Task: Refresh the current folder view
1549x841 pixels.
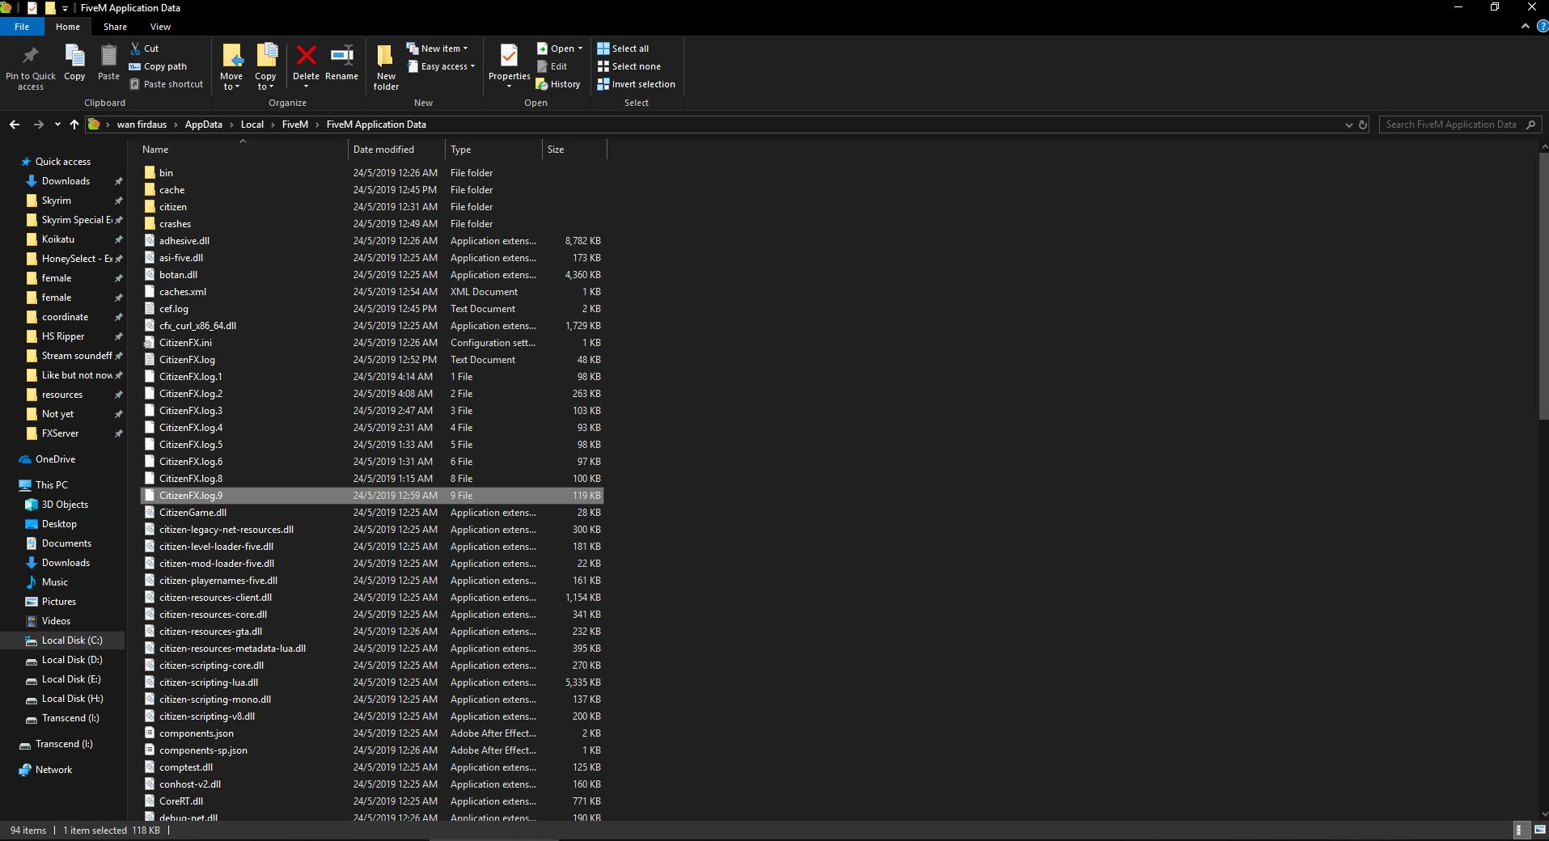Action: pos(1363,125)
